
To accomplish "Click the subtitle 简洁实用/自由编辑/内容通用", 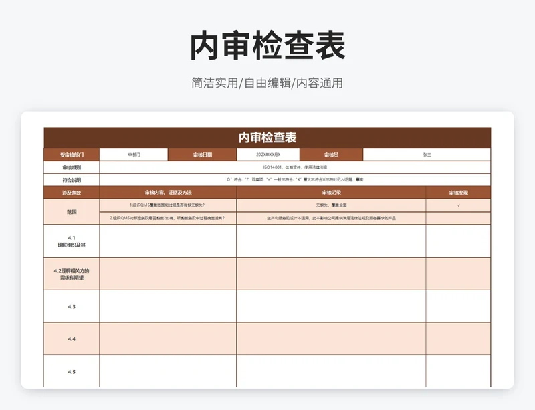I will (x=267, y=83).
